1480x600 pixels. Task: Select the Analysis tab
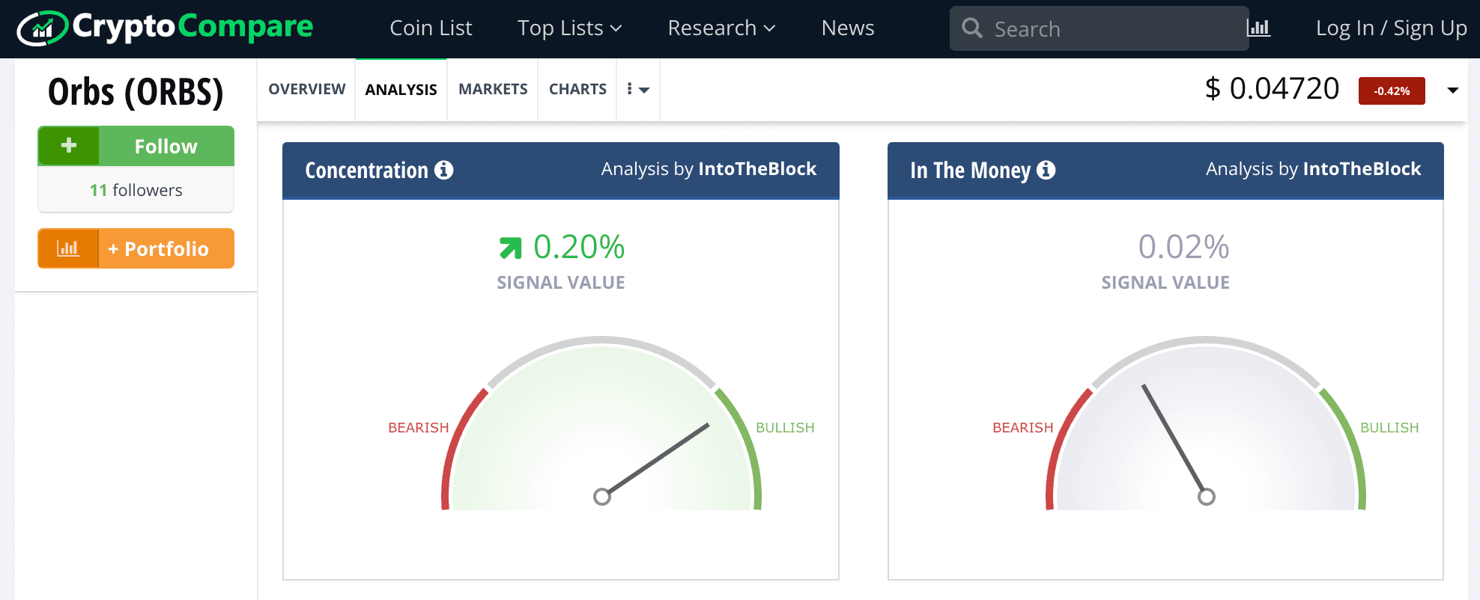(x=401, y=90)
